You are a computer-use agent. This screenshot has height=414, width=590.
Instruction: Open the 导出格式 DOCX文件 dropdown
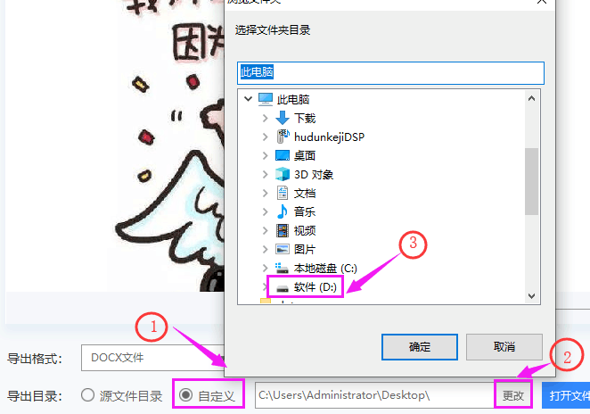[x=152, y=358]
